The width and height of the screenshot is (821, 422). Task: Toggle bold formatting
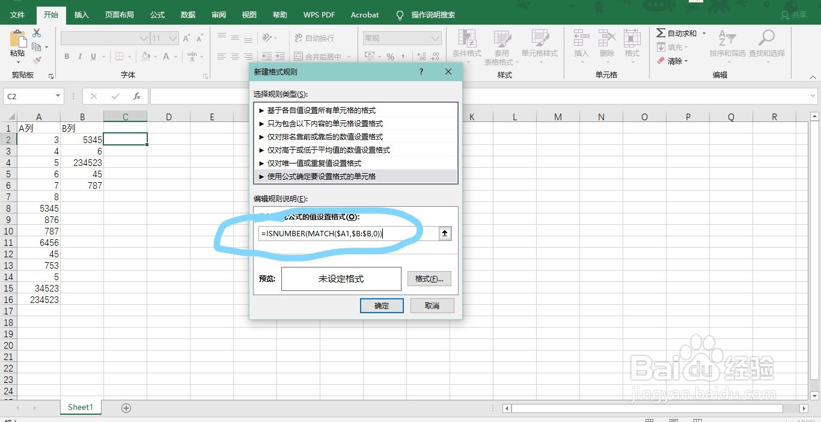click(x=67, y=56)
